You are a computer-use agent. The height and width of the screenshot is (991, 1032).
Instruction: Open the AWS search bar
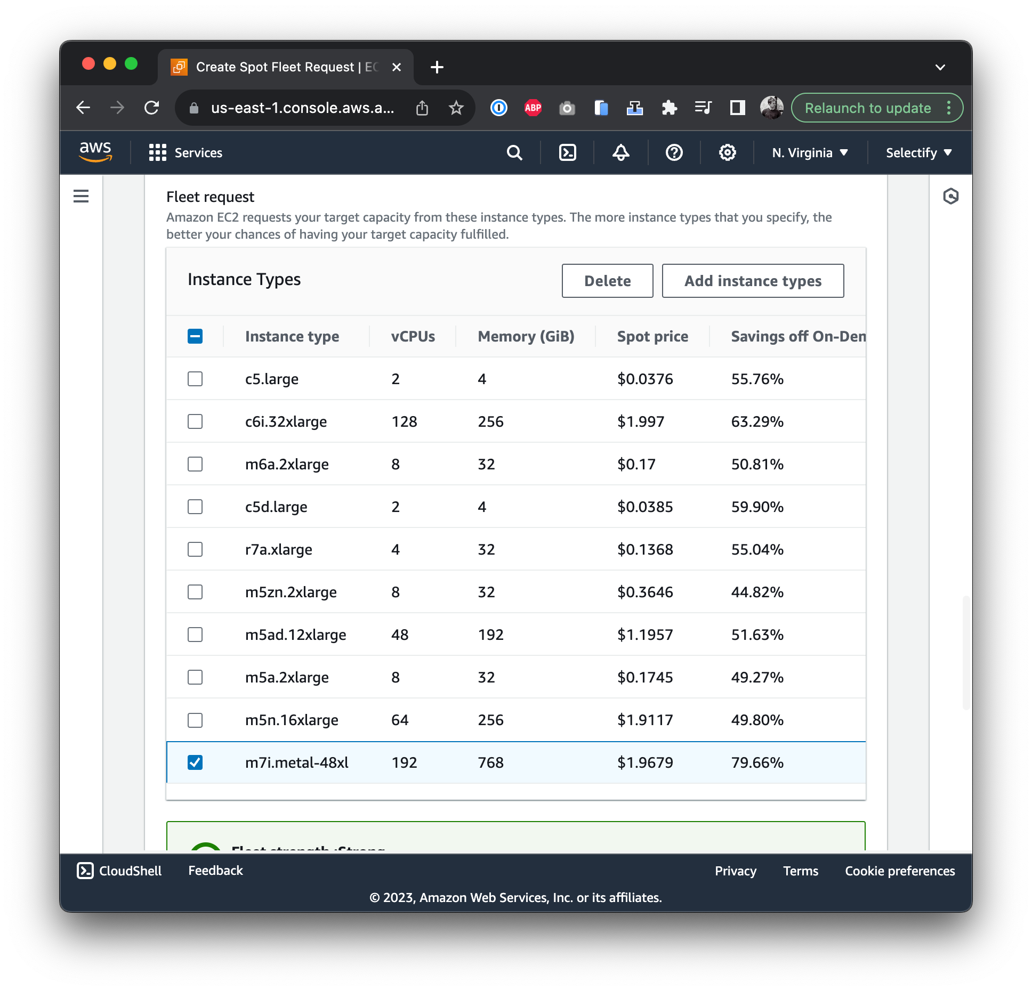coord(513,152)
